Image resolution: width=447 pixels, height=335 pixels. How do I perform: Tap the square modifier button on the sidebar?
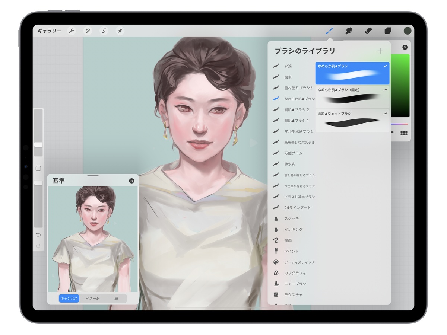tap(38, 168)
